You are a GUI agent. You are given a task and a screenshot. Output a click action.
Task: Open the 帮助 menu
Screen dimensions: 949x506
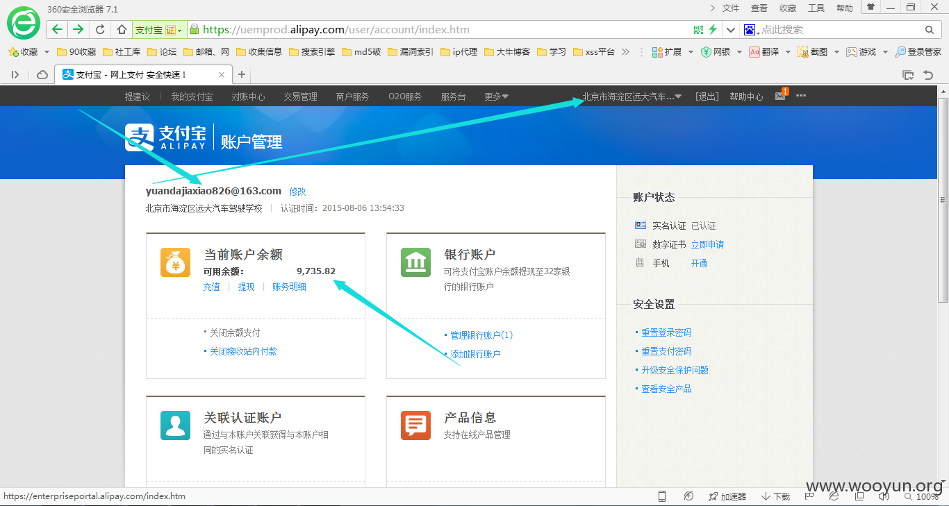click(x=845, y=8)
